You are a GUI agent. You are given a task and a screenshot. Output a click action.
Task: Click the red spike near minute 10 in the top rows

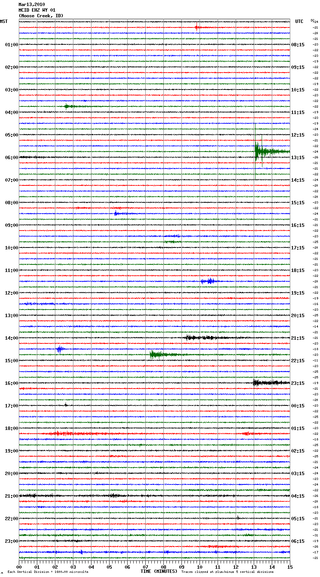197,27
